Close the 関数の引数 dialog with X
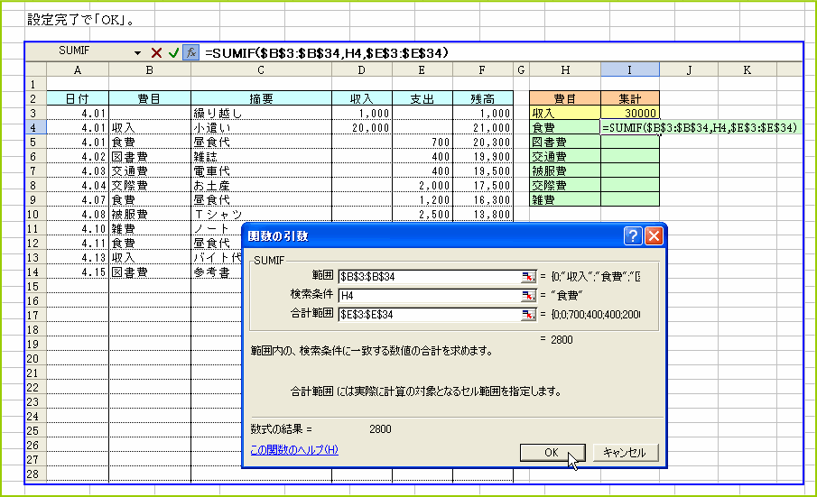This screenshot has height=497, width=817. pos(654,236)
